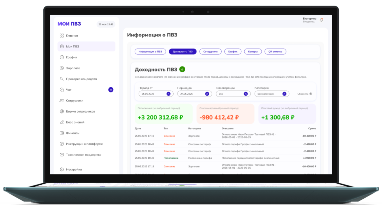This screenshot has width=382, height=211.
Task: Clear the Период до date
Action: (x=207, y=94)
